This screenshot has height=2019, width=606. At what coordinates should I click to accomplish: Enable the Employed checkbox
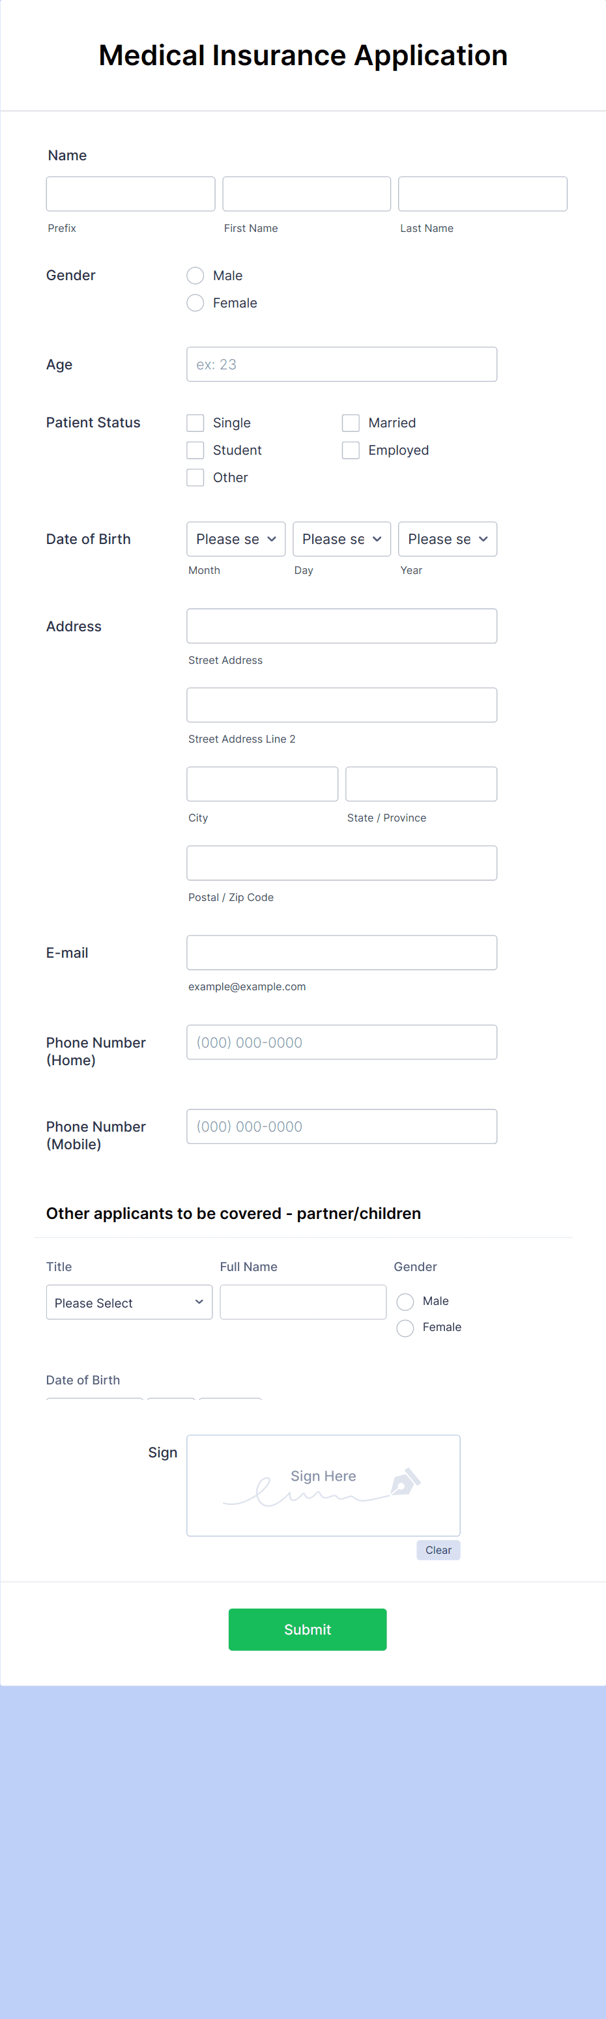[350, 450]
